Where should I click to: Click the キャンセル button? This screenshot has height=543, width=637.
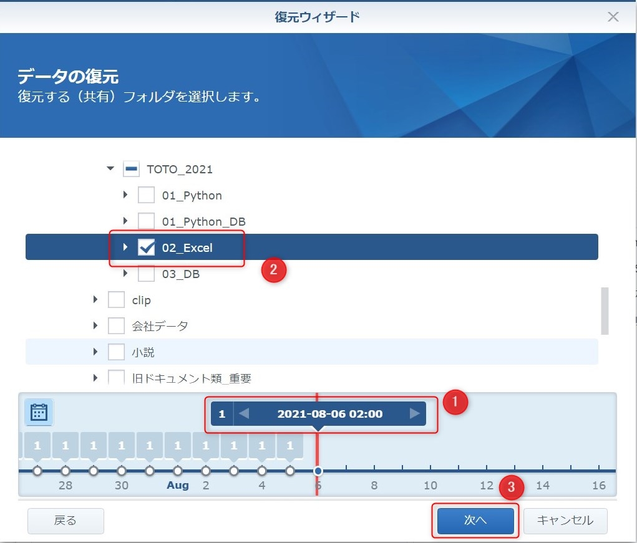click(565, 521)
